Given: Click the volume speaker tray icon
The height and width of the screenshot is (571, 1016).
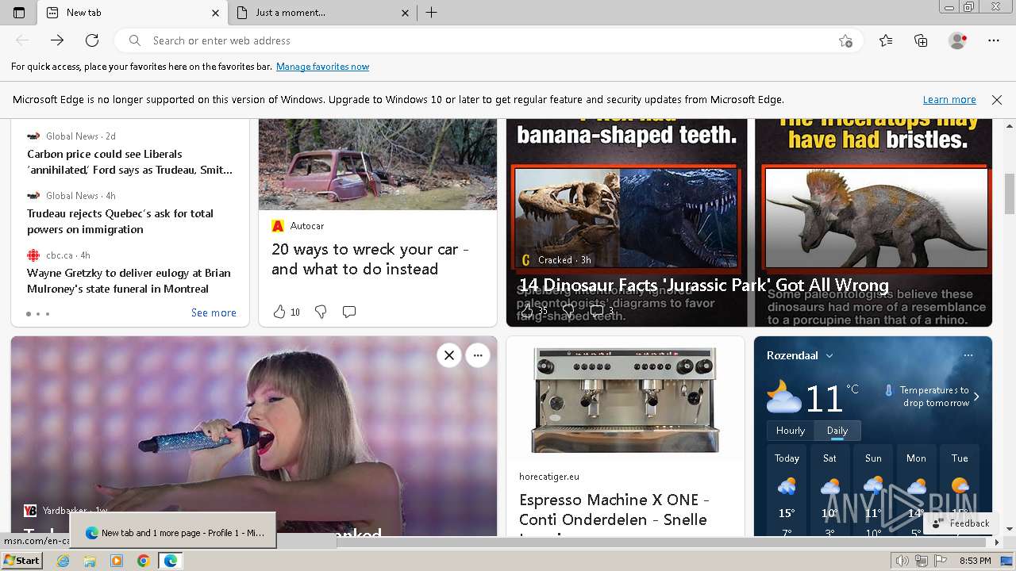Looking at the screenshot, I should coord(902,561).
